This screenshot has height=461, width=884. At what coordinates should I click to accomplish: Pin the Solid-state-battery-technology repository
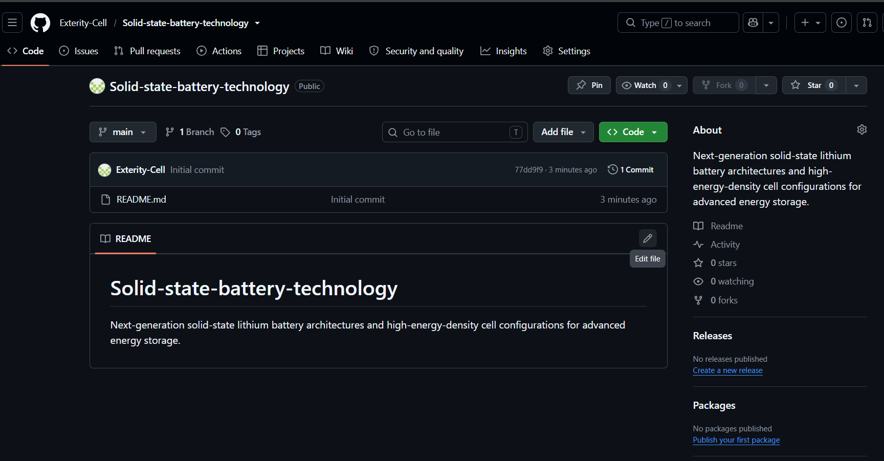[589, 85]
